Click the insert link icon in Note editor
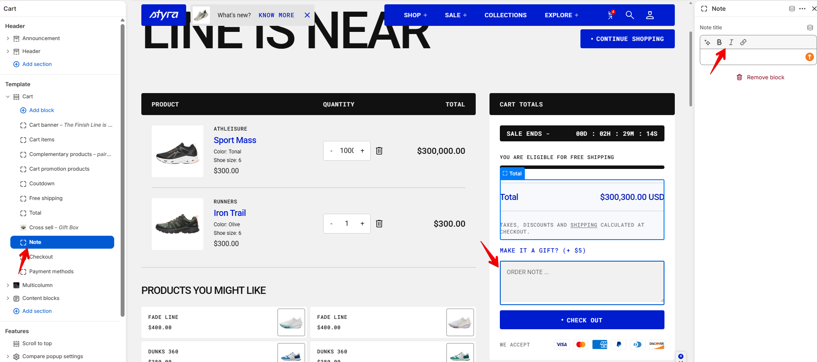 [743, 42]
